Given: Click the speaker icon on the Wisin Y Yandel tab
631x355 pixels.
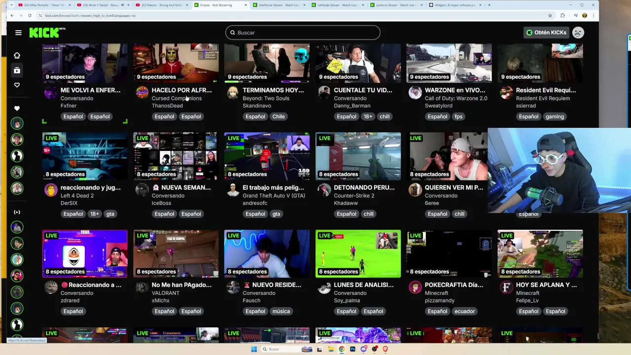Looking at the screenshot, I should (x=123, y=5).
